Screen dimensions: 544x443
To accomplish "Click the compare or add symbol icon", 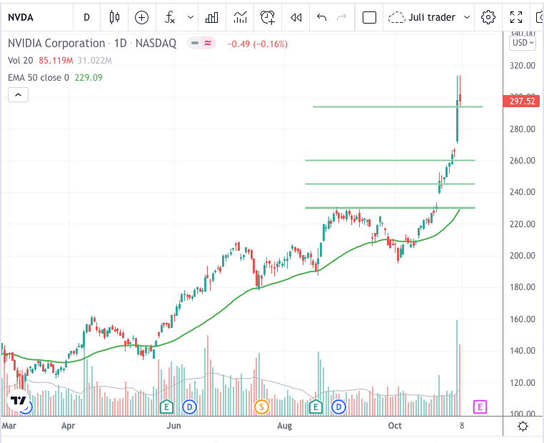I will [141, 17].
